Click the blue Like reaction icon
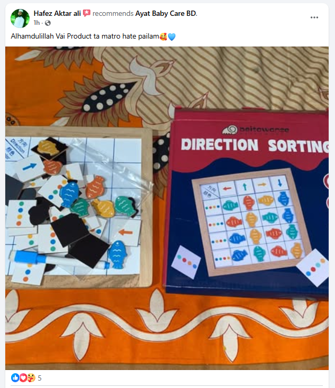The height and width of the screenshot is (388, 335). (15, 378)
